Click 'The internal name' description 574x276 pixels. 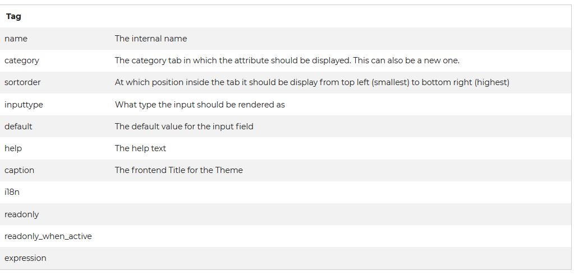(x=151, y=39)
